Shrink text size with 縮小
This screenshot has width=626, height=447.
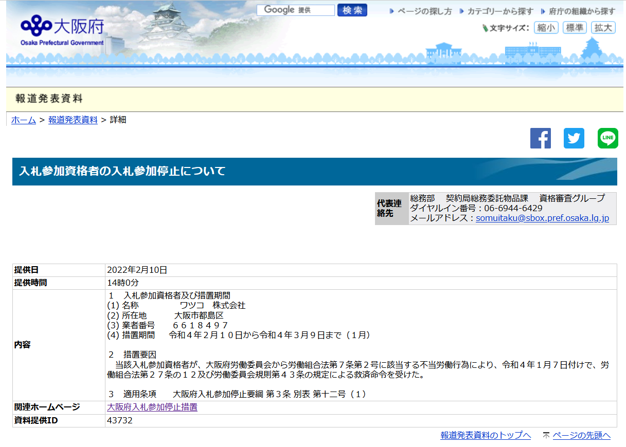(x=546, y=28)
